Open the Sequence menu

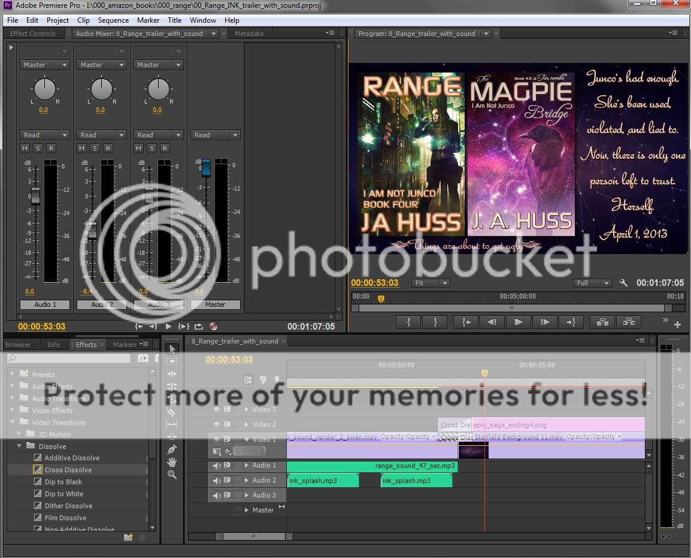click(113, 20)
